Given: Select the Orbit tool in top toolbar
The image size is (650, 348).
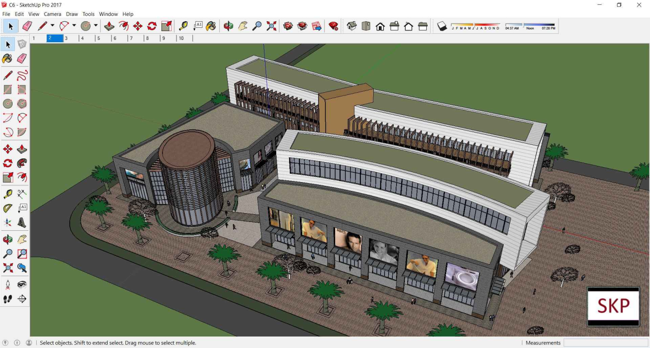Looking at the screenshot, I should pyautogui.click(x=228, y=26).
